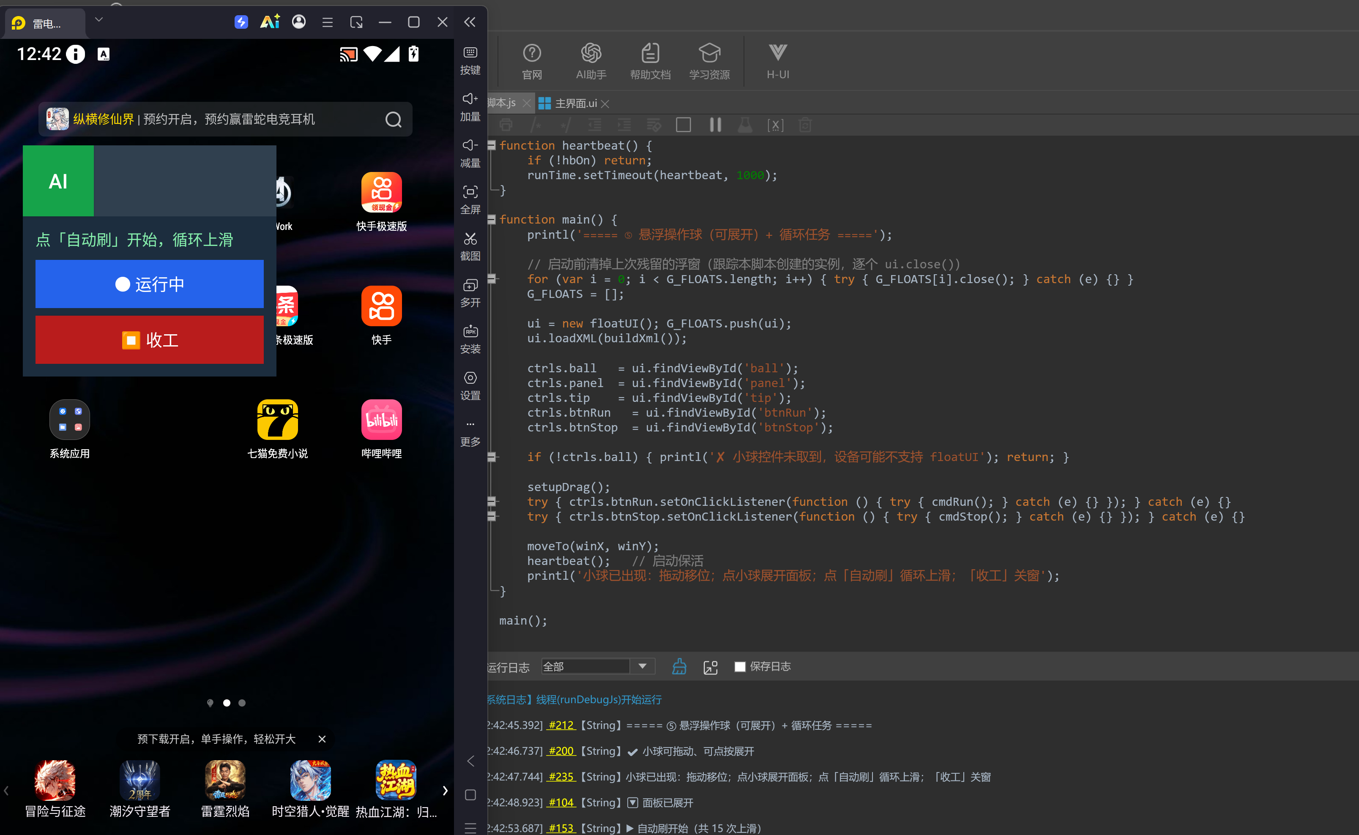This screenshot has height=835, width=1359.
Task: Jump to log line #212
Action: (x=561, y=726)
